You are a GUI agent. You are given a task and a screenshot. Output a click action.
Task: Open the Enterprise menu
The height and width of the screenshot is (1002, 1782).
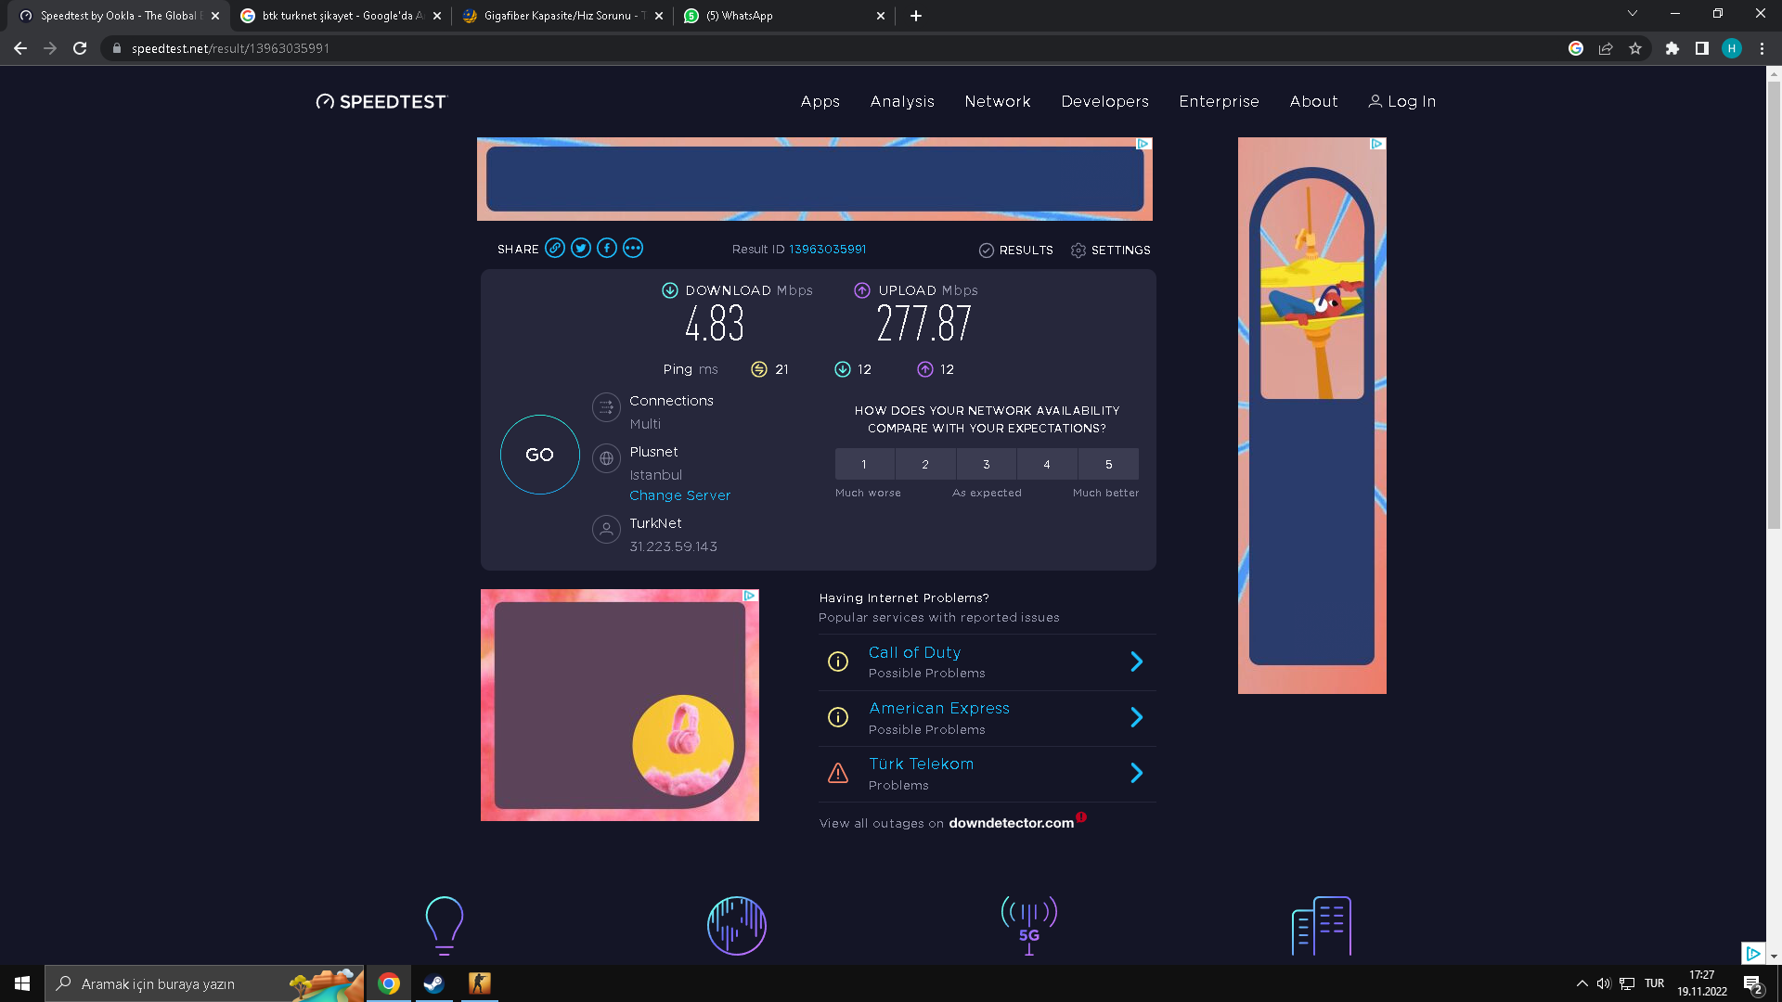(1219, 102)
